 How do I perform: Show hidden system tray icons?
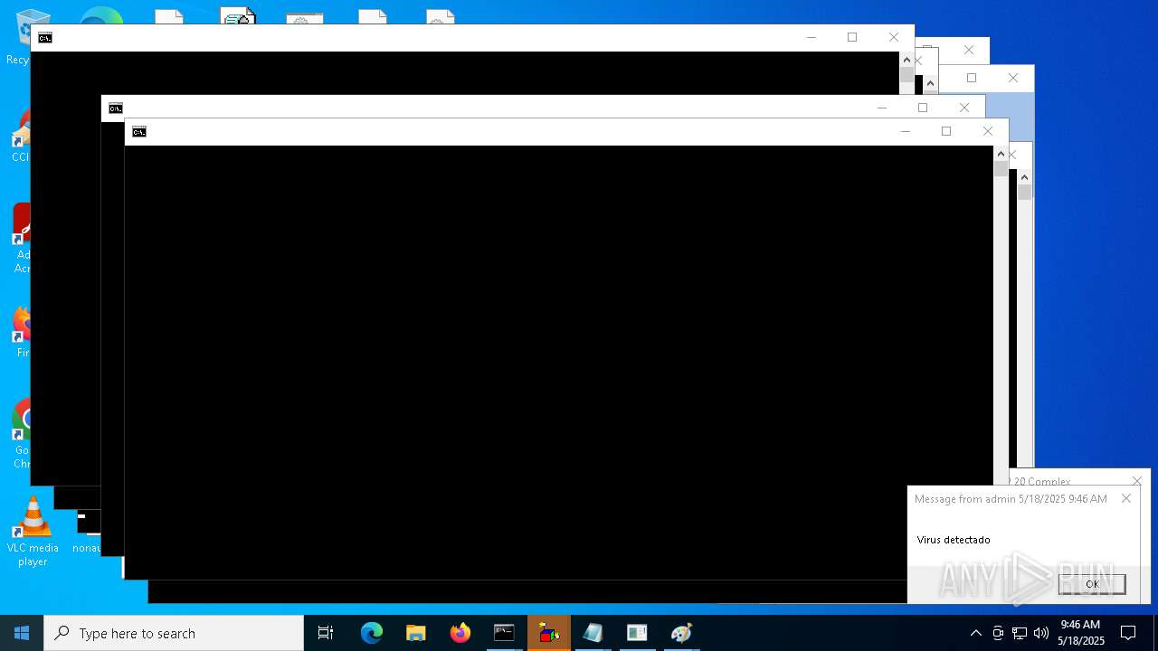(x=975, y=633)
